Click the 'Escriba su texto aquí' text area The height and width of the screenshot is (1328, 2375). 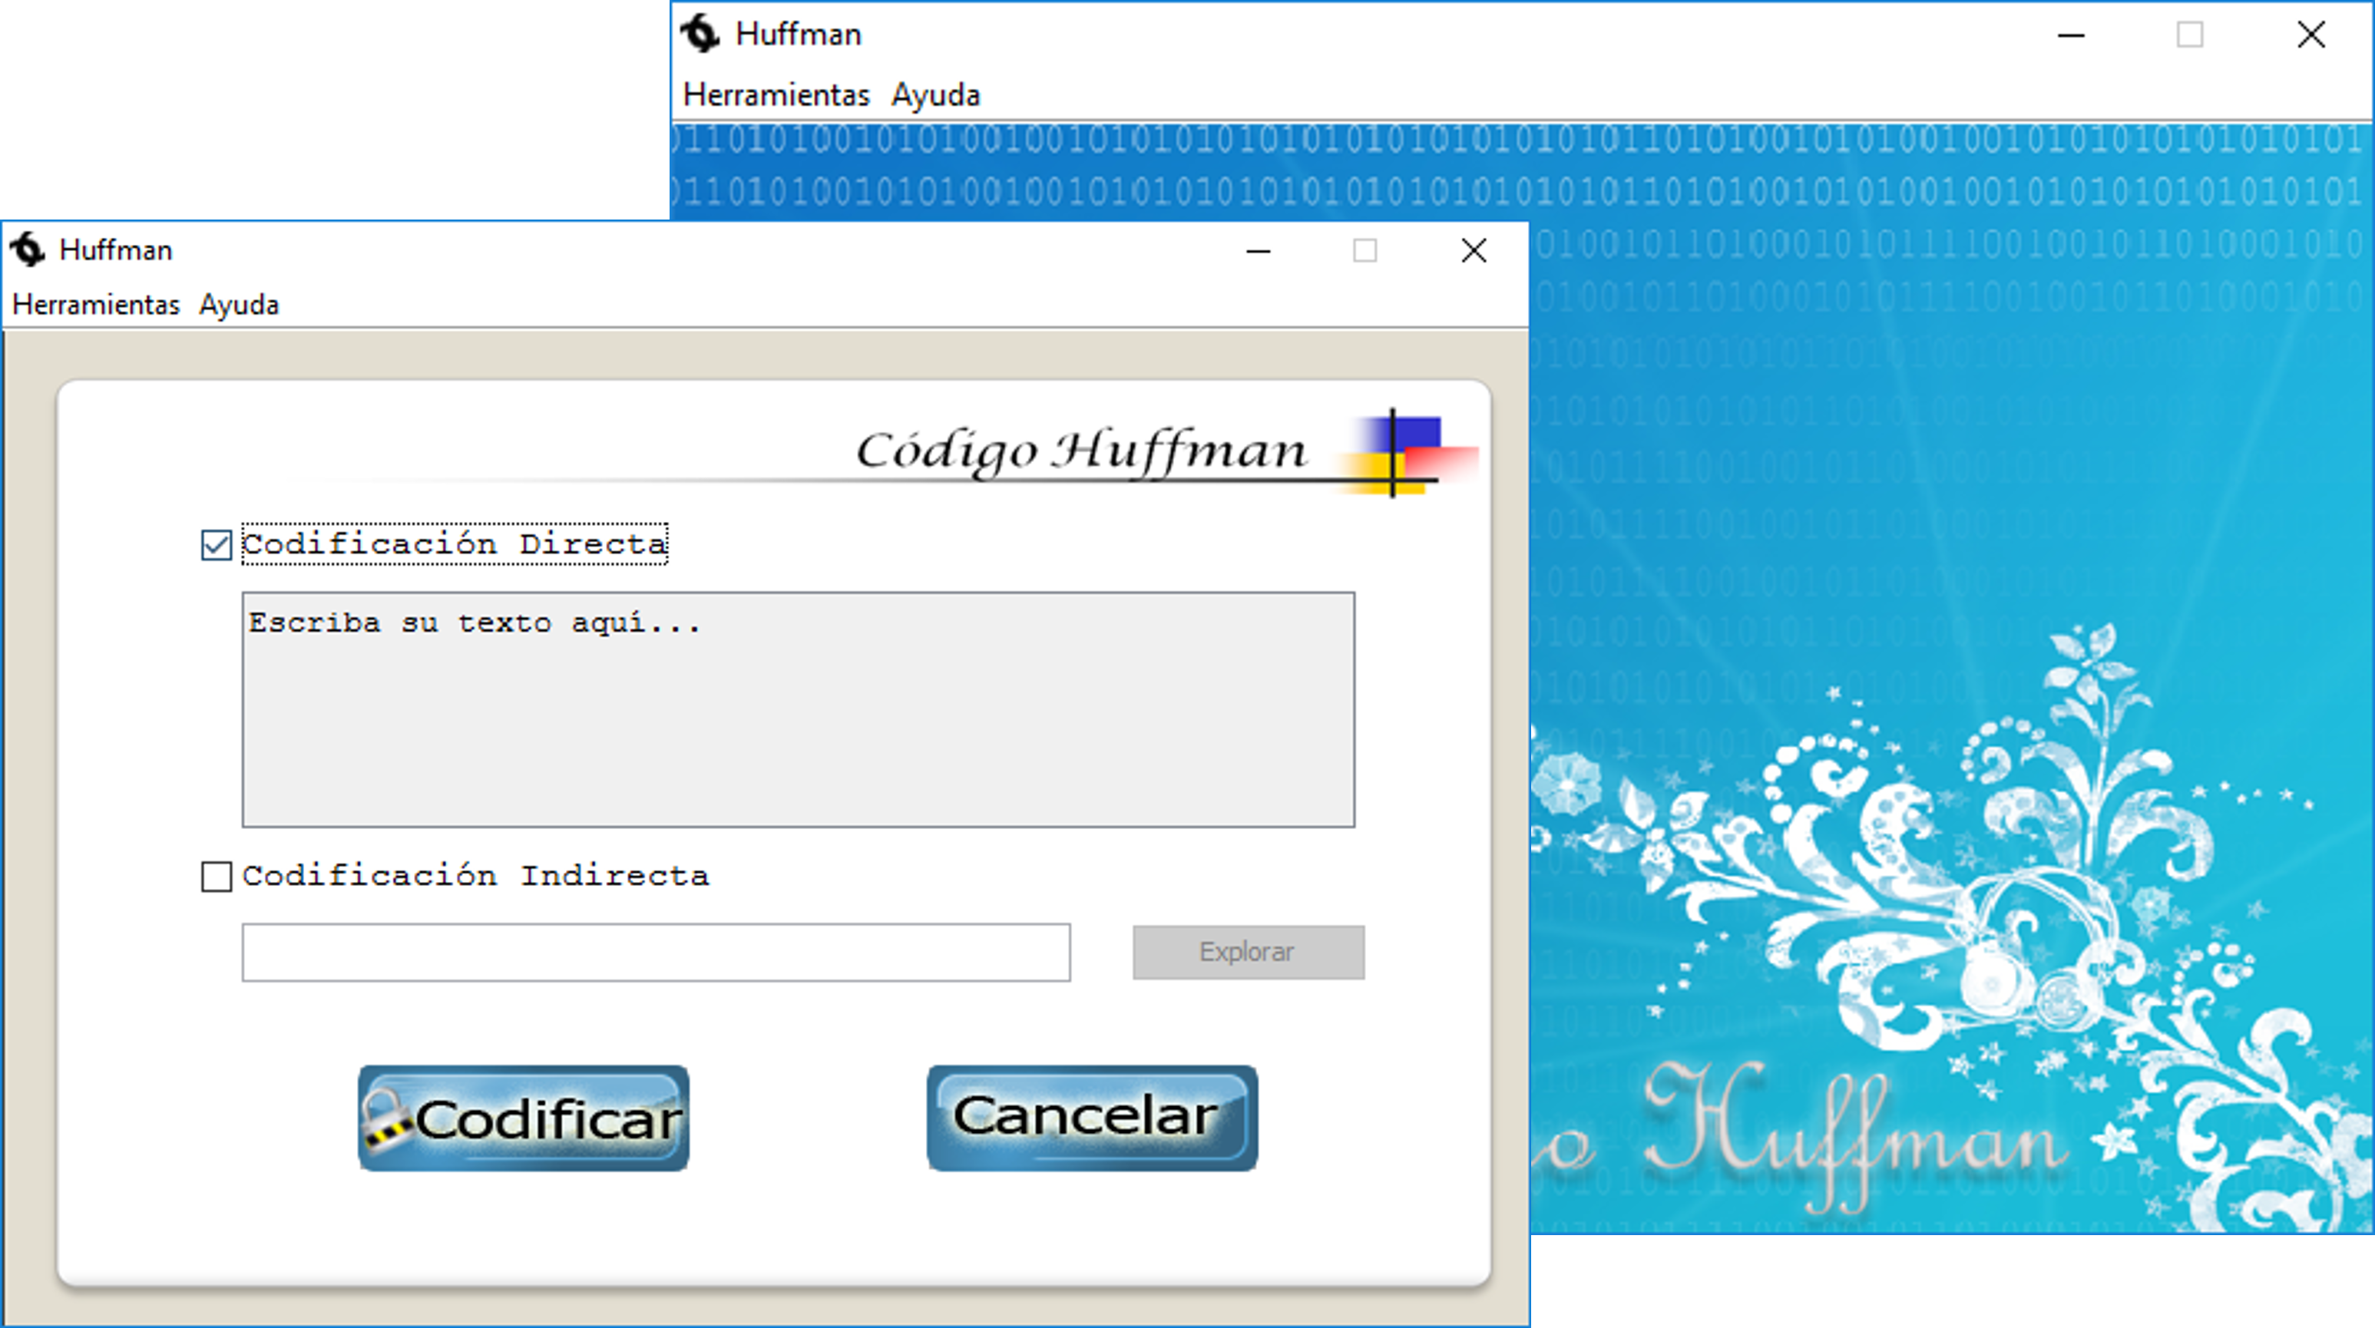pos(799,709)
